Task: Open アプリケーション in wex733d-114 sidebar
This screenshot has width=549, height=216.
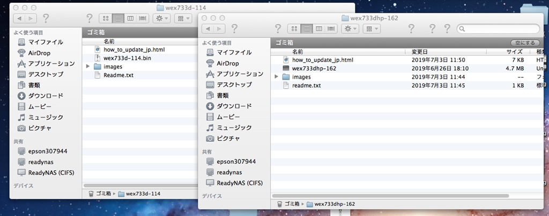Action: coord(46,64)
